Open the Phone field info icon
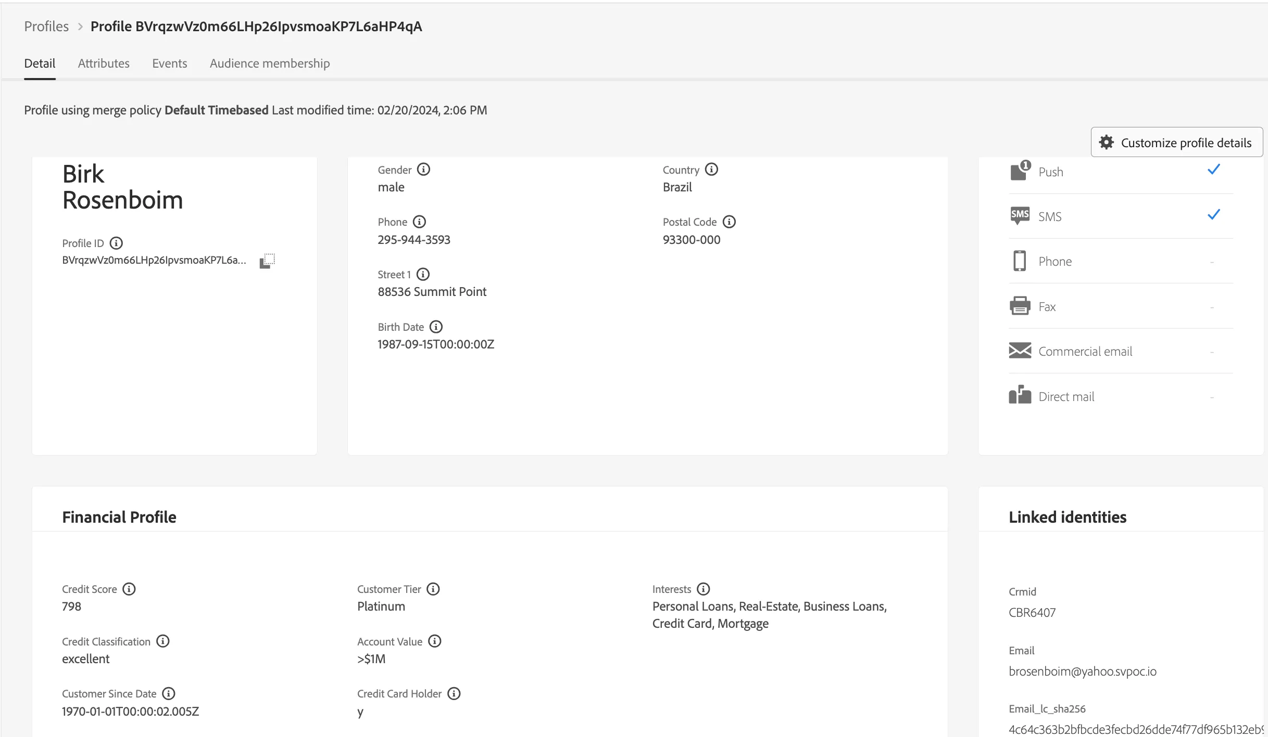This screenshot has width=1268, height=737. click(419, 222)
